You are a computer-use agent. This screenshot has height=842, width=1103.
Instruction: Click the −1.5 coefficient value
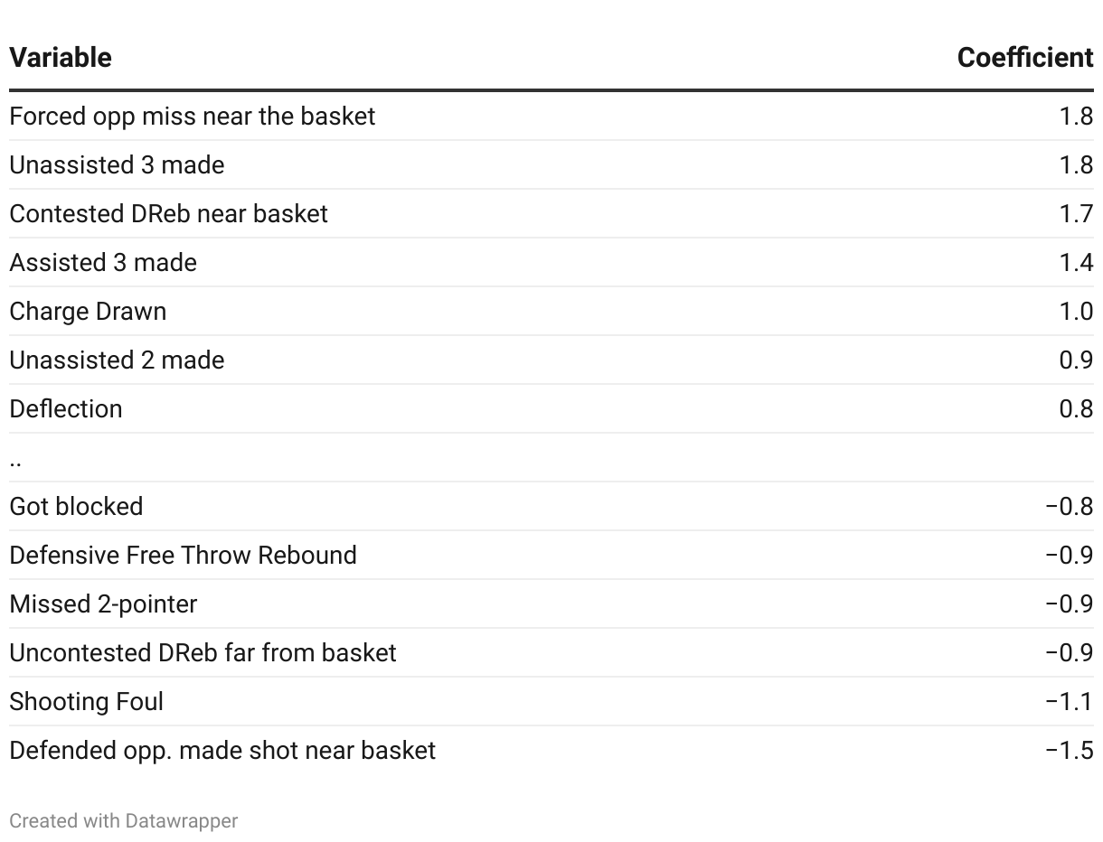tap(1069, 751)
